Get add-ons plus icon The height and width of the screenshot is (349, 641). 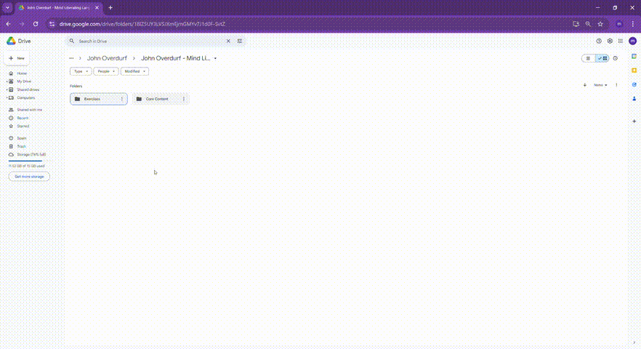pyautogui.click(x=634, y=121)
